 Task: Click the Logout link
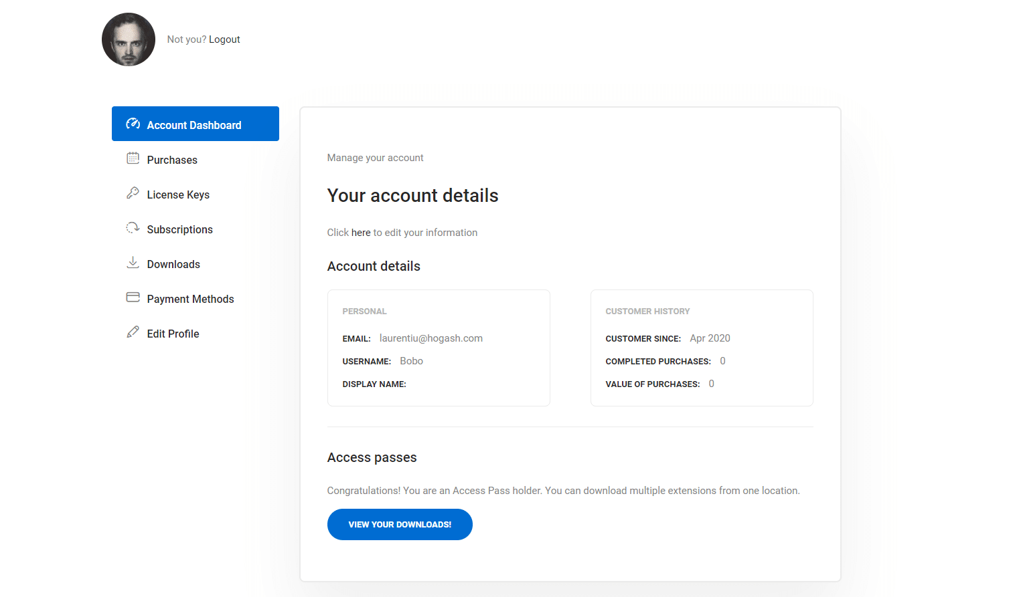tap(224, 39)
